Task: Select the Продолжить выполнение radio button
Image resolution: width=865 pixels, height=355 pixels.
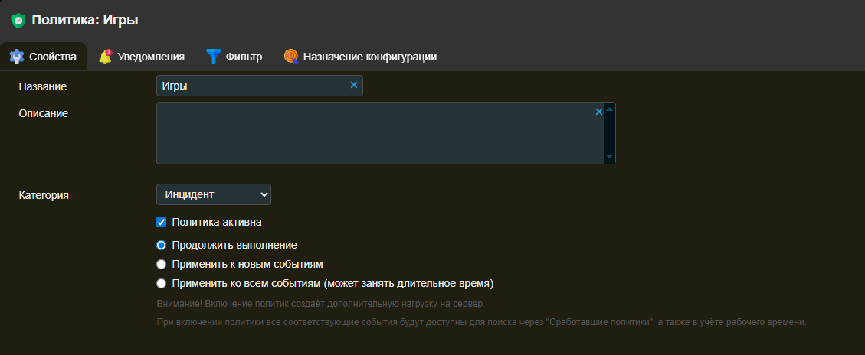Action: tap(161, 246)
